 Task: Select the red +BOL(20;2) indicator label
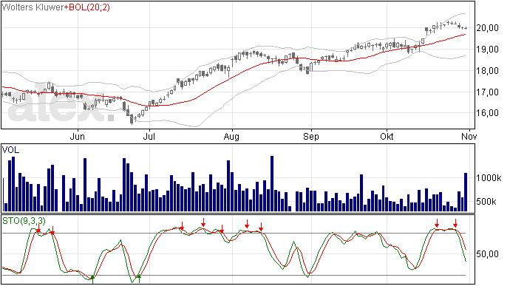click(x=86, y=7)
